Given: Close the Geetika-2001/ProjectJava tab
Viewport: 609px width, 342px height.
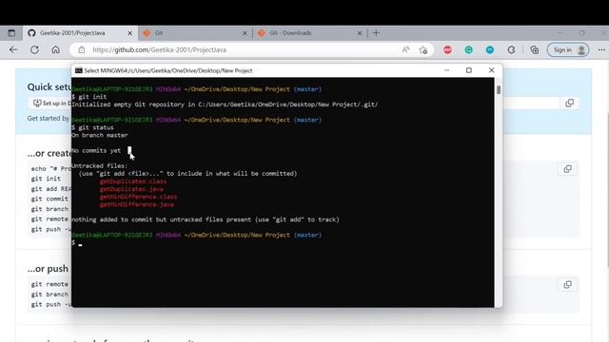Looking at the screenshot, I should pyautogui.click(x=129, y=33).
